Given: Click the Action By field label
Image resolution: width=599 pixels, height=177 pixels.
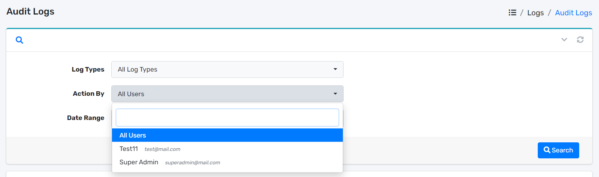Looking at the screenshot, I should point(89,94).
